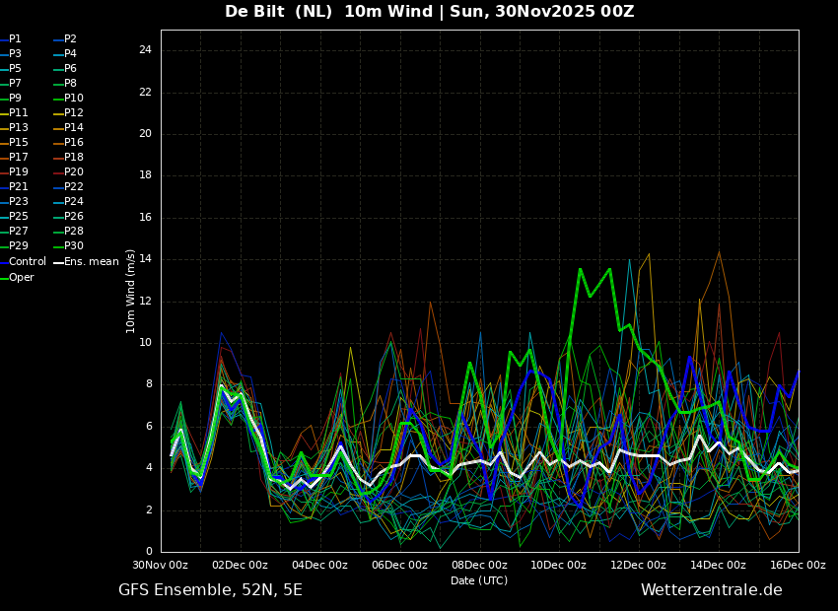
Task: Select the P20 legend label
Action: tap(74, 172)
